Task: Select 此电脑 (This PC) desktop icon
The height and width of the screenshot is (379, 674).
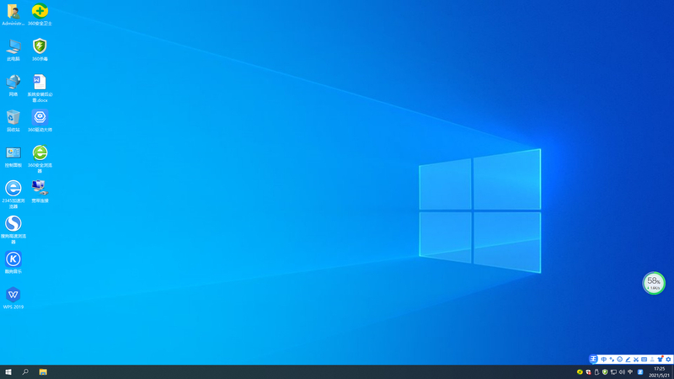Action: point(13,51)
